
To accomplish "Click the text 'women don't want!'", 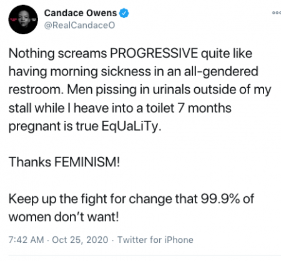I will (x=64, y=217).
